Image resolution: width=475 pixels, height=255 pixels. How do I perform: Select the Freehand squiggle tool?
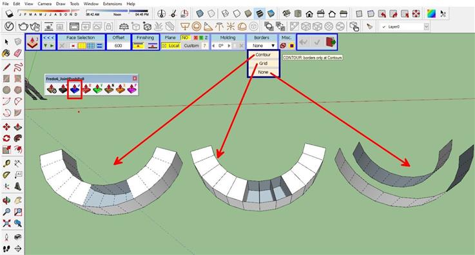(x=18, y=67)
